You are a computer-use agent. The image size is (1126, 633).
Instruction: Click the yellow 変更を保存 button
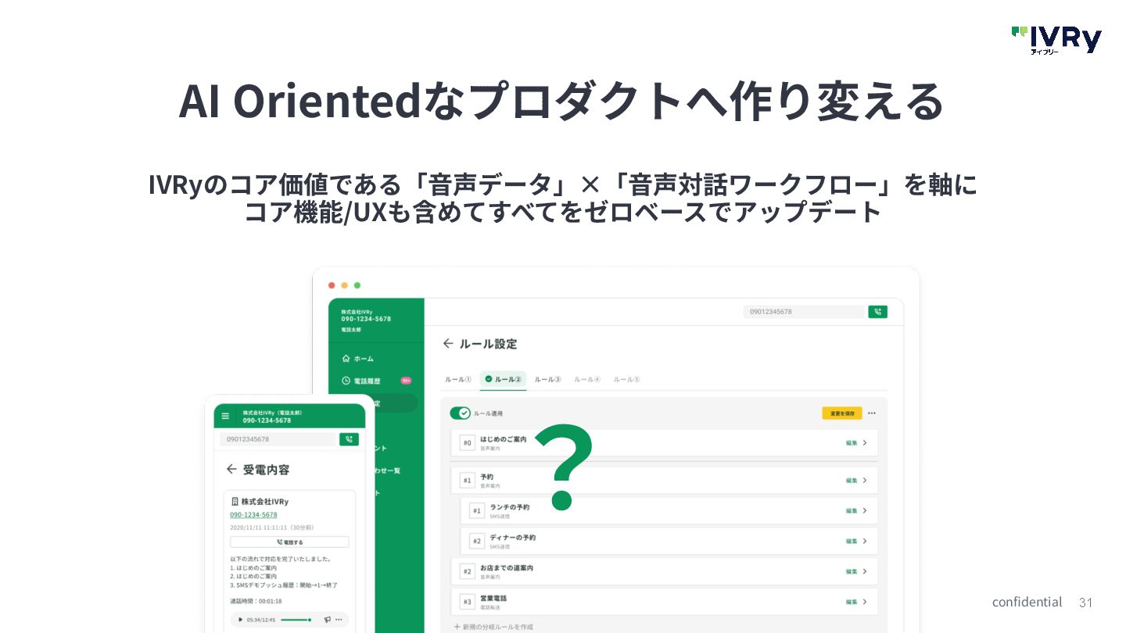842,413
